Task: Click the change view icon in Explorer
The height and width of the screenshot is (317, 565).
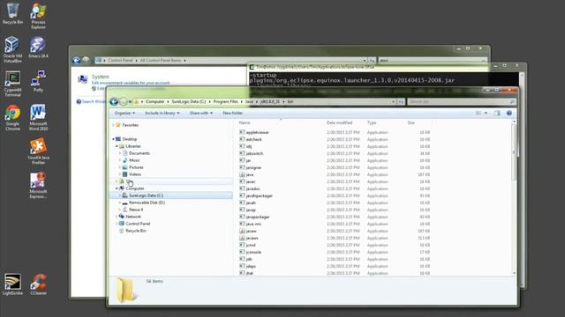Action: point(478,114)
